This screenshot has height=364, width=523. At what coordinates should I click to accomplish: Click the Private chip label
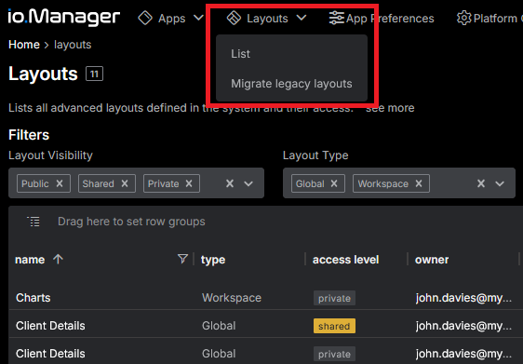(163, 183)
